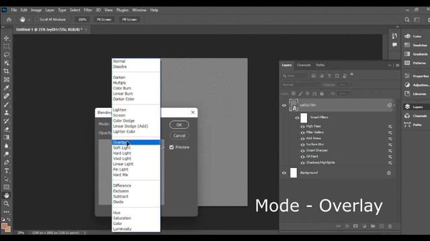This screenshot has width=430, height=241.
Task: Click lock all icon in Layers panel
Action: pos(322,94)
